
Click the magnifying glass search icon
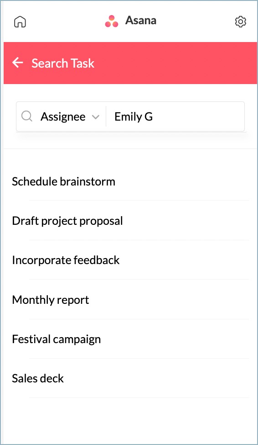27,117
